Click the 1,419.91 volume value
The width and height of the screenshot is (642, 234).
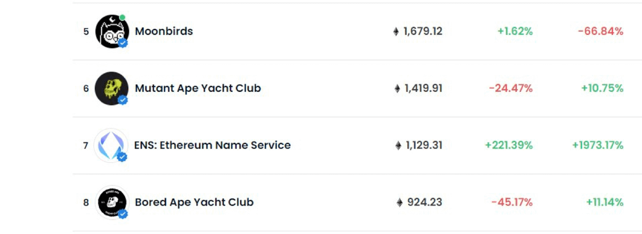pyautogui.click(x=423, y=88)
